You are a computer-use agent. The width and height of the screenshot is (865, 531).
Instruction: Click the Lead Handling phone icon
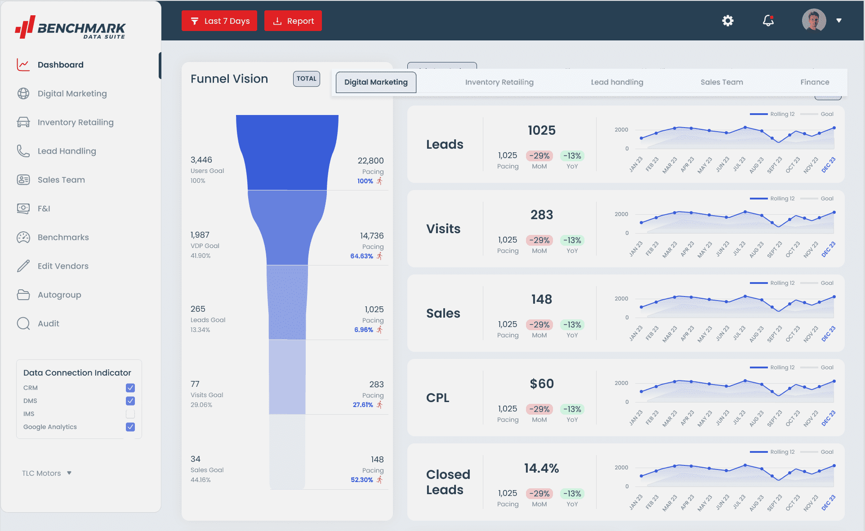tap(23, 151)
